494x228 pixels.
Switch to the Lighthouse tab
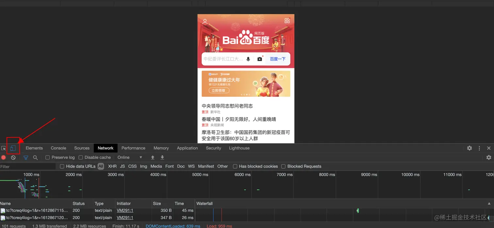pyautogui.click(x=239, y=148)
